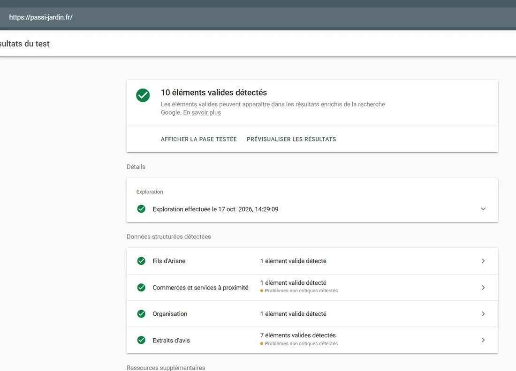Click PRÉVISUALISER LES RÉSULTATS button
Screen dimensions: 516x371
coord(291,139)
